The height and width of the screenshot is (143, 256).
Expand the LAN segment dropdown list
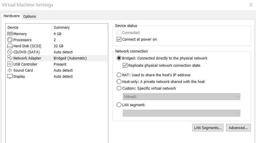tap(181, 113)
